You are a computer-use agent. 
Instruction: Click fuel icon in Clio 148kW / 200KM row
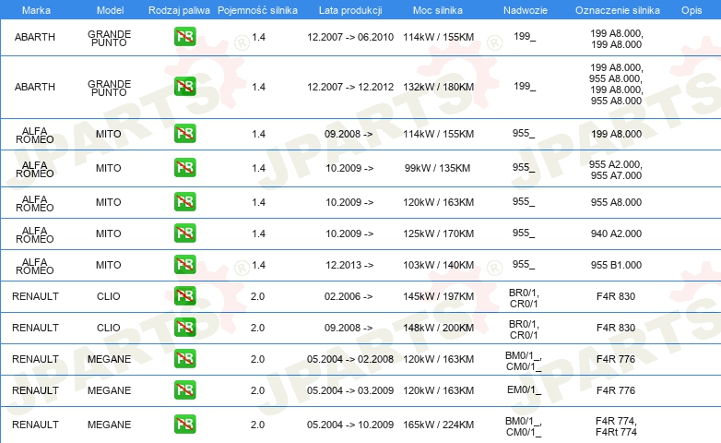click(184, 328)
